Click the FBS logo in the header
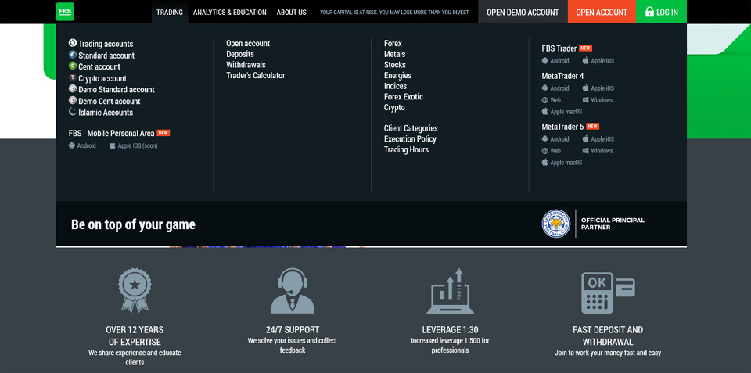This screenshot has width=751, height=373. pos(65,12)
